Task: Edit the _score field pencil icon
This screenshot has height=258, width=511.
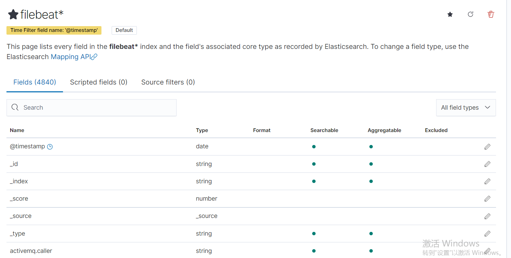Action: click(488, 199)
